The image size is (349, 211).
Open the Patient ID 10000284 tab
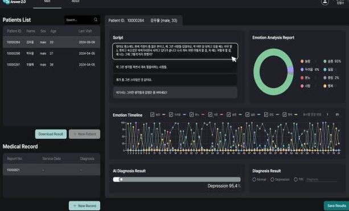[x=143, y=20]
